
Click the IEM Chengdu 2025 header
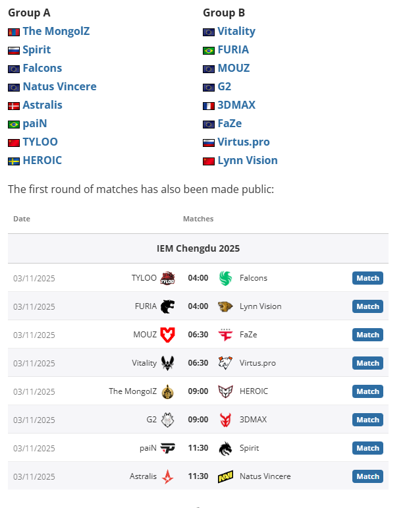pyautogui.click(x=198, y=248)
